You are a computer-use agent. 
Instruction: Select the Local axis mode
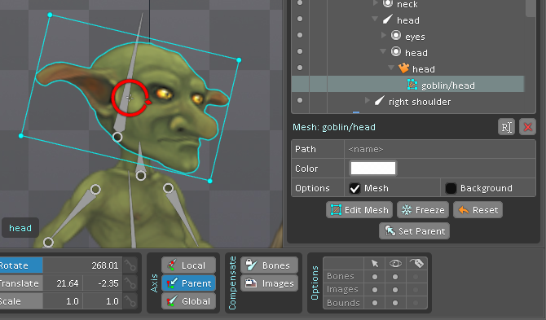coord(188,265)
